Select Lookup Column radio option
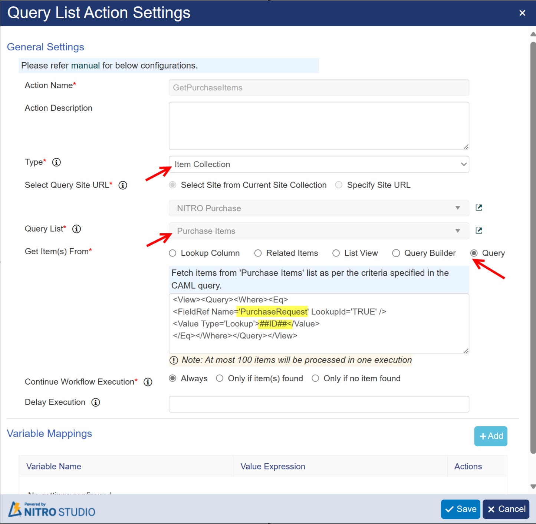The width and height of the screenshot is (536, 524). 172,253
